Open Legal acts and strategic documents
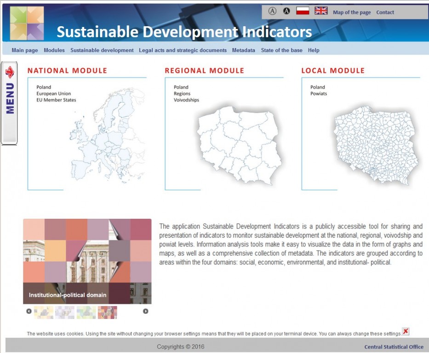 (x=183, y=50)
